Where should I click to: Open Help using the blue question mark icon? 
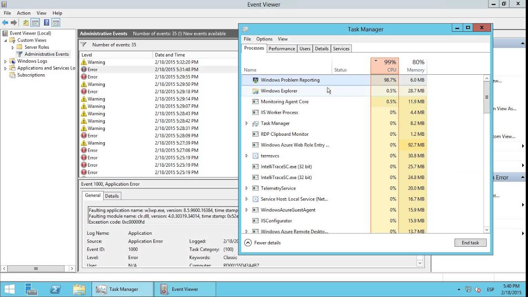click(47, 23)
